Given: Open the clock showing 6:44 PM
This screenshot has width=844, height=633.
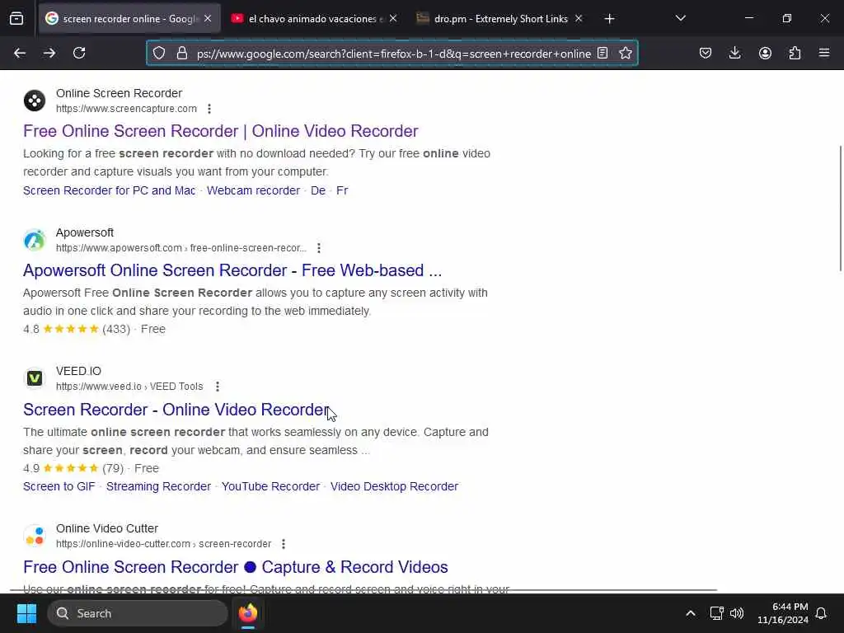Looking at the screenshot, I should click(x=783, y=613).
